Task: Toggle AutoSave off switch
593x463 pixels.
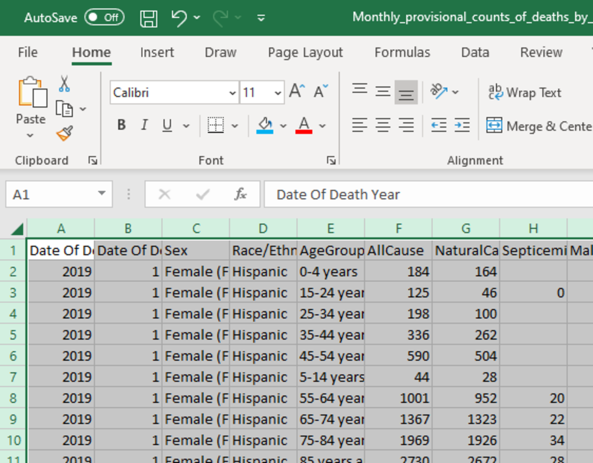Action: tap(104, 17)
